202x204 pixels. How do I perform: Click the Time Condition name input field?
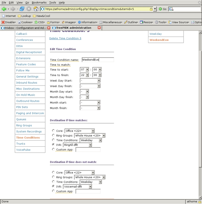point(98,60)
